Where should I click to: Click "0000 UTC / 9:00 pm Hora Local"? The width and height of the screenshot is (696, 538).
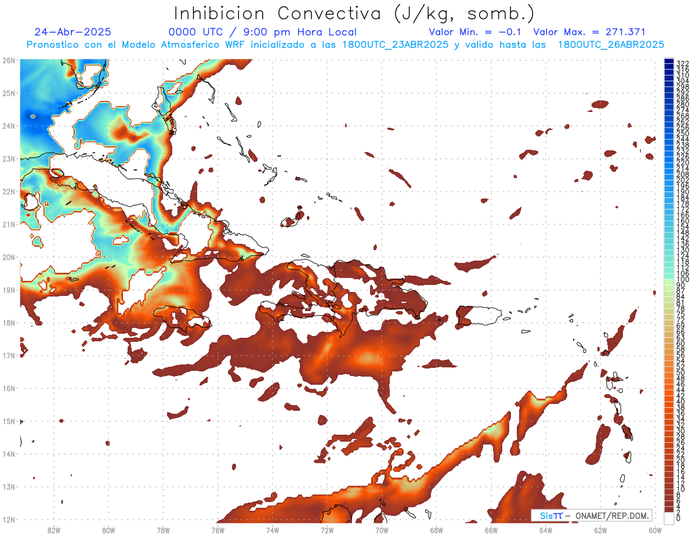click(262, 33)
